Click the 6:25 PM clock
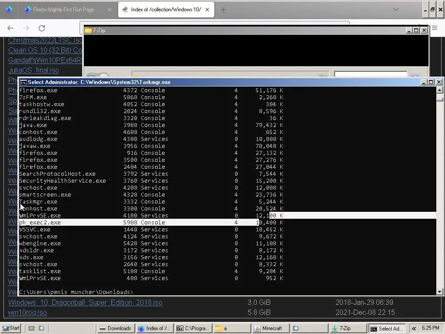 click(x=431, y=328)
